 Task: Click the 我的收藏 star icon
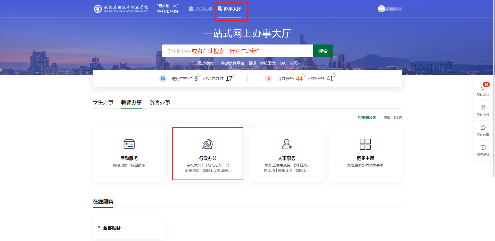[483, 128]
